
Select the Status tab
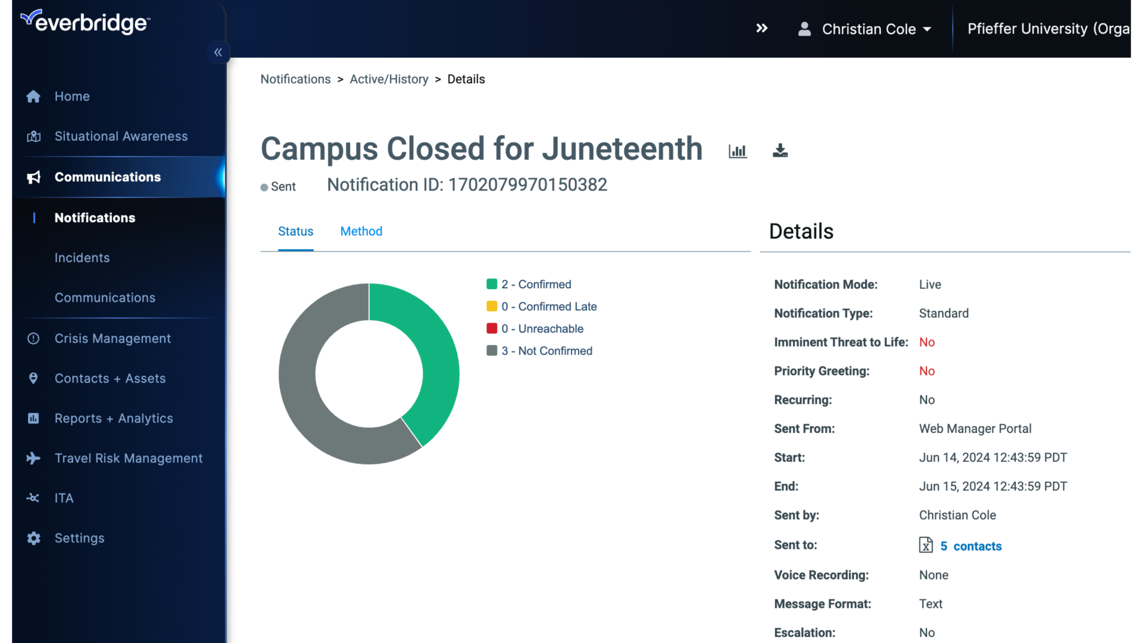point(295,231)
